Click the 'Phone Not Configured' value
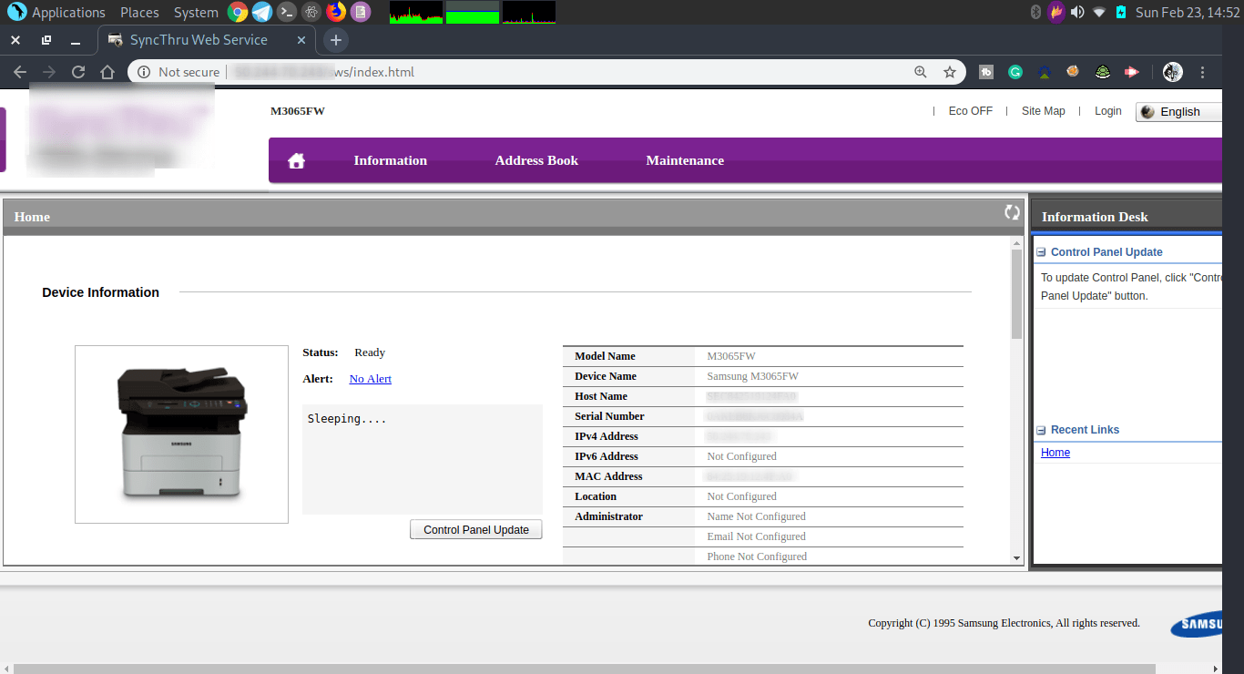 [x=757, y=557]
